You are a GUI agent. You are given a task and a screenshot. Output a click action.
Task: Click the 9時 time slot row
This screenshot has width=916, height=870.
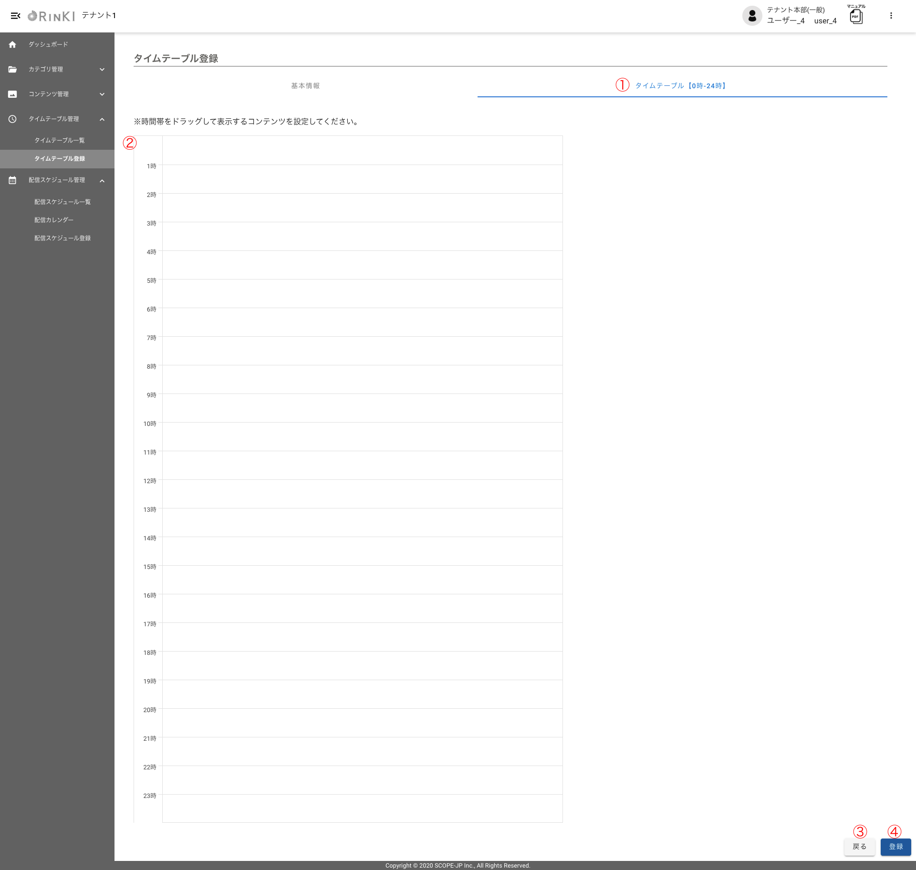(362, 408)
